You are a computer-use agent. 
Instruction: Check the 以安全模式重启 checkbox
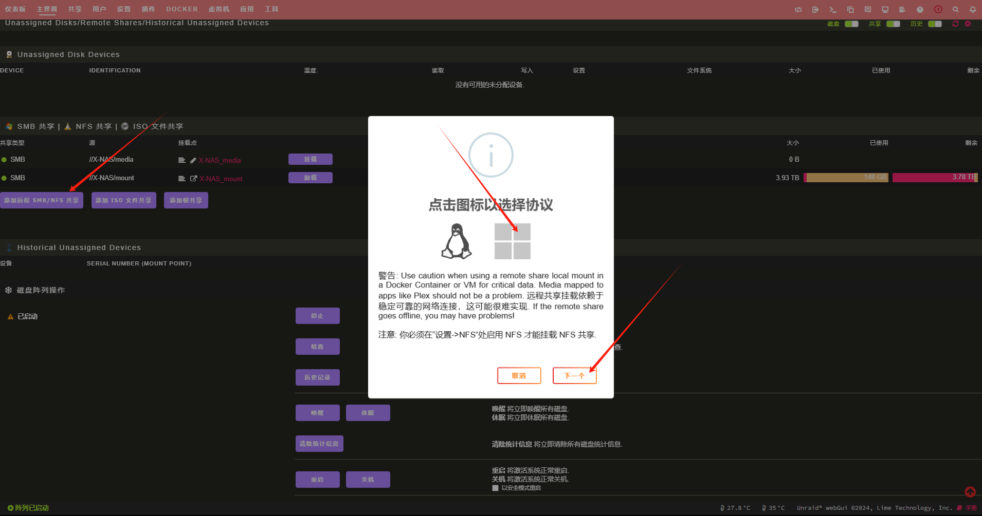coord(495,488)
